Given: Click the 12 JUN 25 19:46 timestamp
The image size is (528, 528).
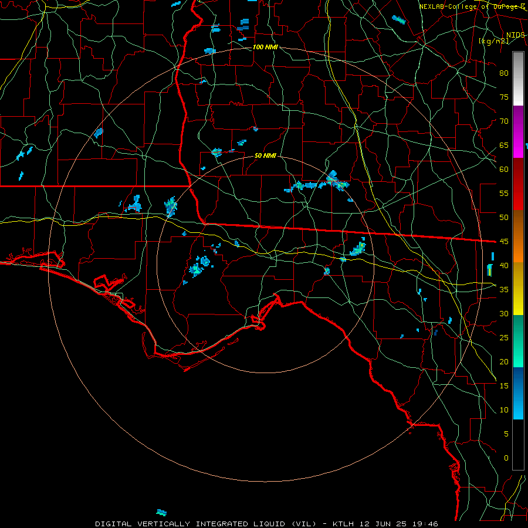Looking at the screenshot, I should pos(398,524).
